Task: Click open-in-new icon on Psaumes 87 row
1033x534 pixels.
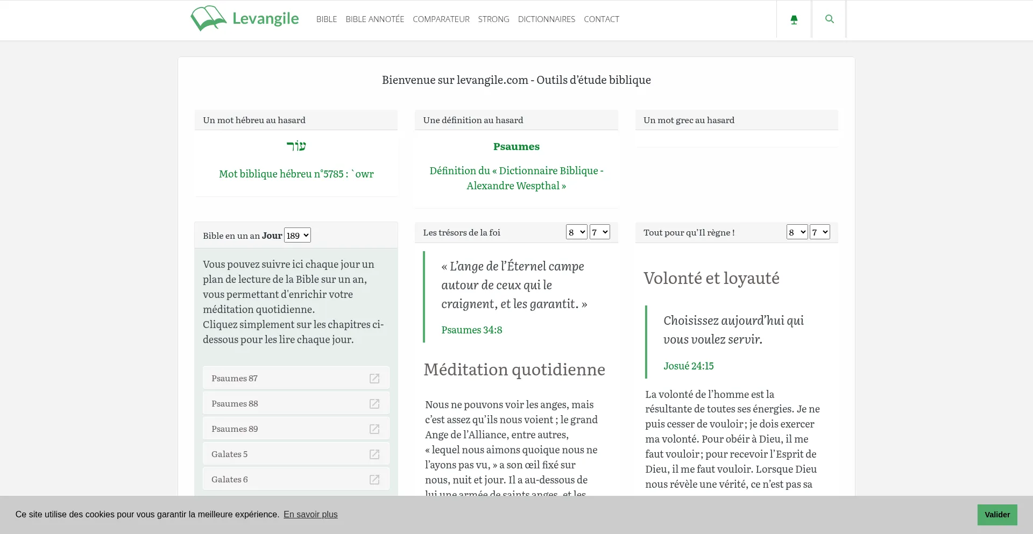Action: coord(374,378)
